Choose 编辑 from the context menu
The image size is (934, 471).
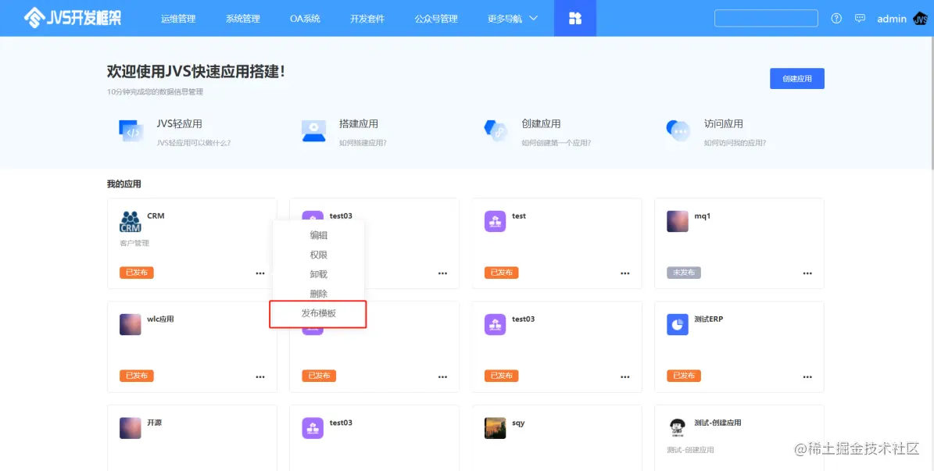(x=319, y=235)
